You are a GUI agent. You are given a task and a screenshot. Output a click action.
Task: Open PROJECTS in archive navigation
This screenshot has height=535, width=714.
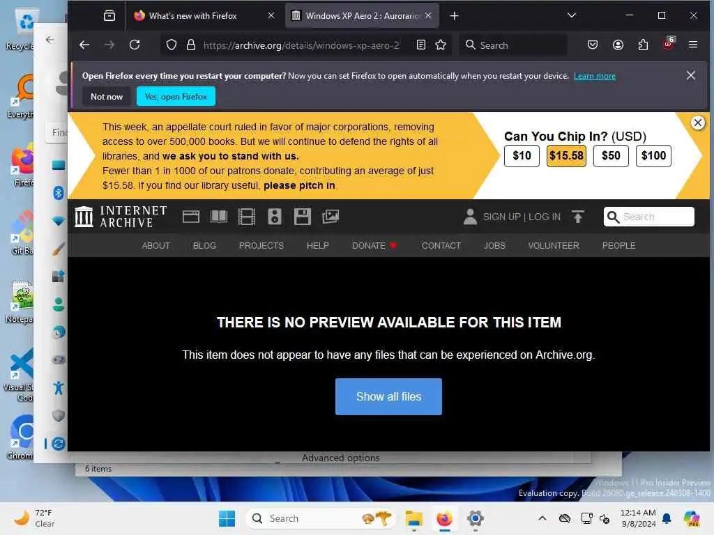coord(261,246)
